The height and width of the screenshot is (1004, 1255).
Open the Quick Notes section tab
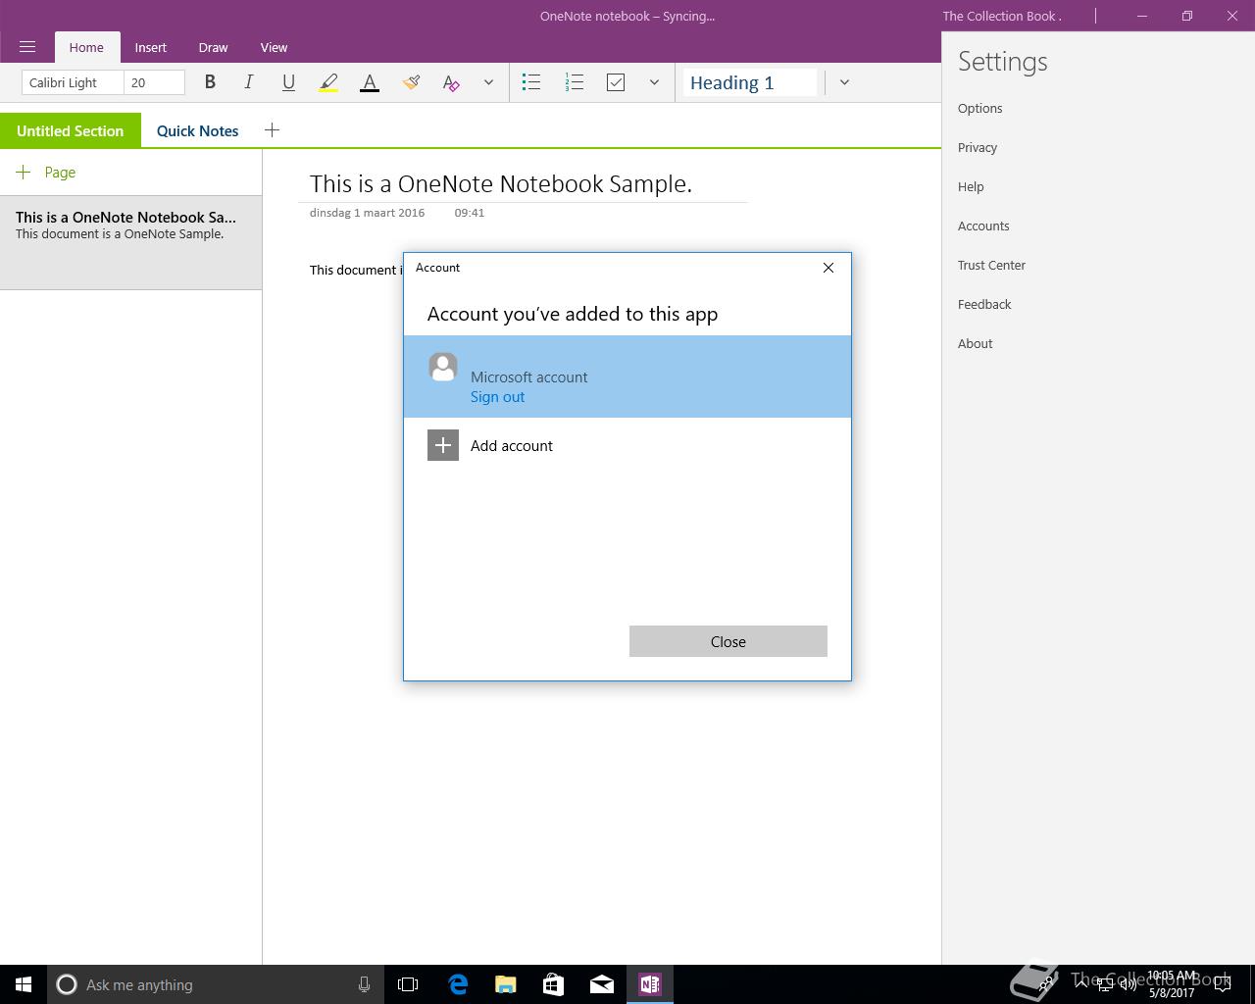197,130
